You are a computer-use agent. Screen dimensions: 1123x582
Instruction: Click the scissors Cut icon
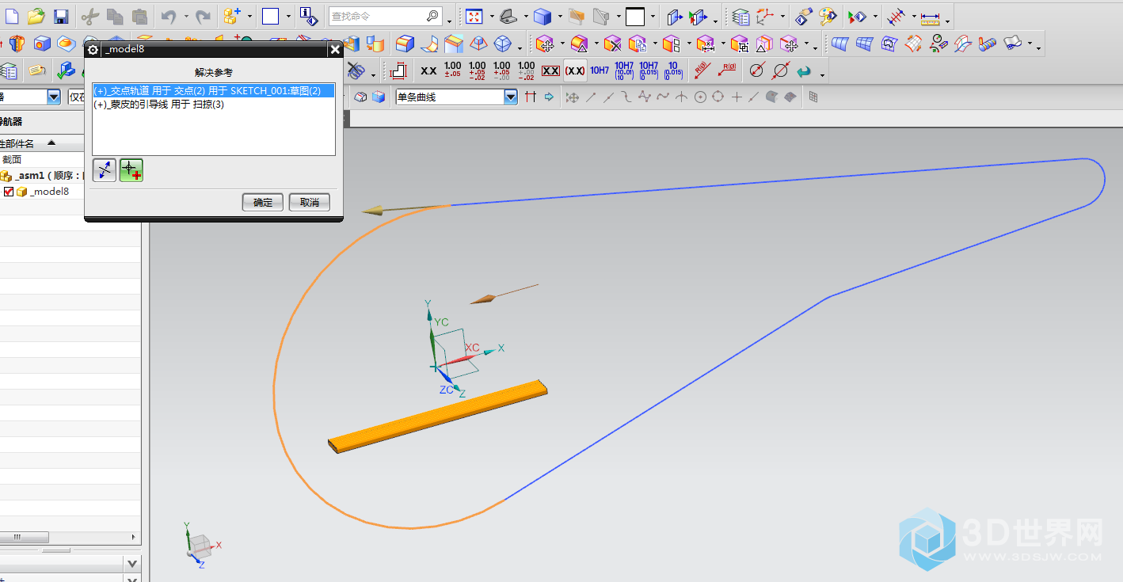89,16
